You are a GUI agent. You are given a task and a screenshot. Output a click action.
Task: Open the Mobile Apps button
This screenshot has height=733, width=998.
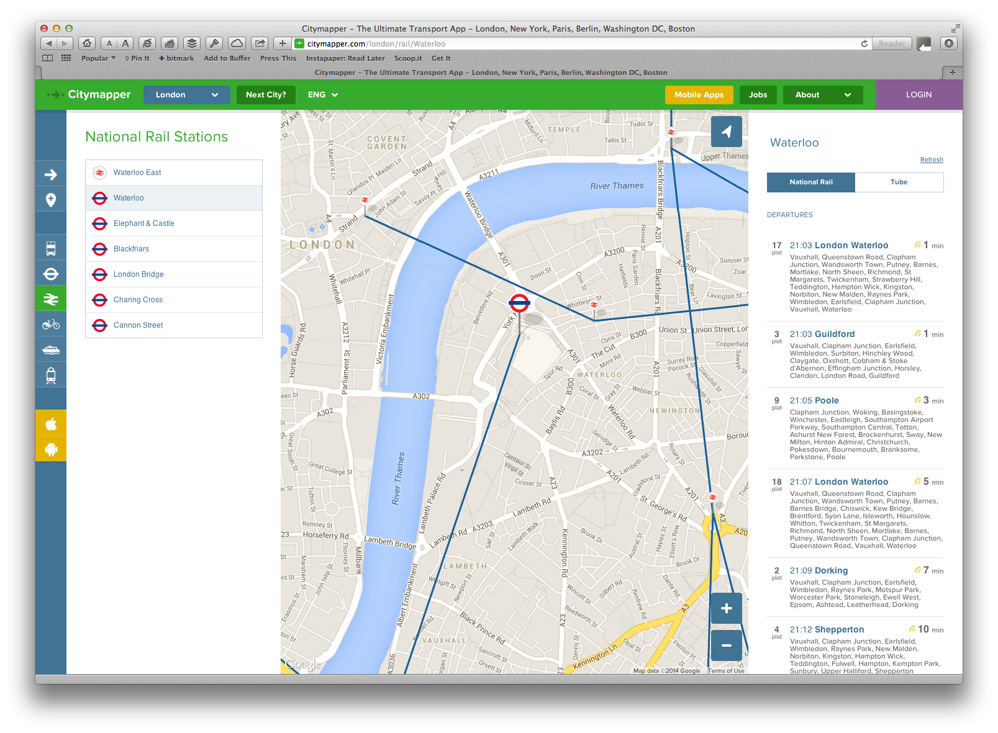699,95
